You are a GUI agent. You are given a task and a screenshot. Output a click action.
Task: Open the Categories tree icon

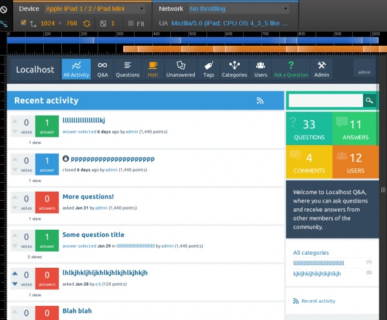pos(234,66)
